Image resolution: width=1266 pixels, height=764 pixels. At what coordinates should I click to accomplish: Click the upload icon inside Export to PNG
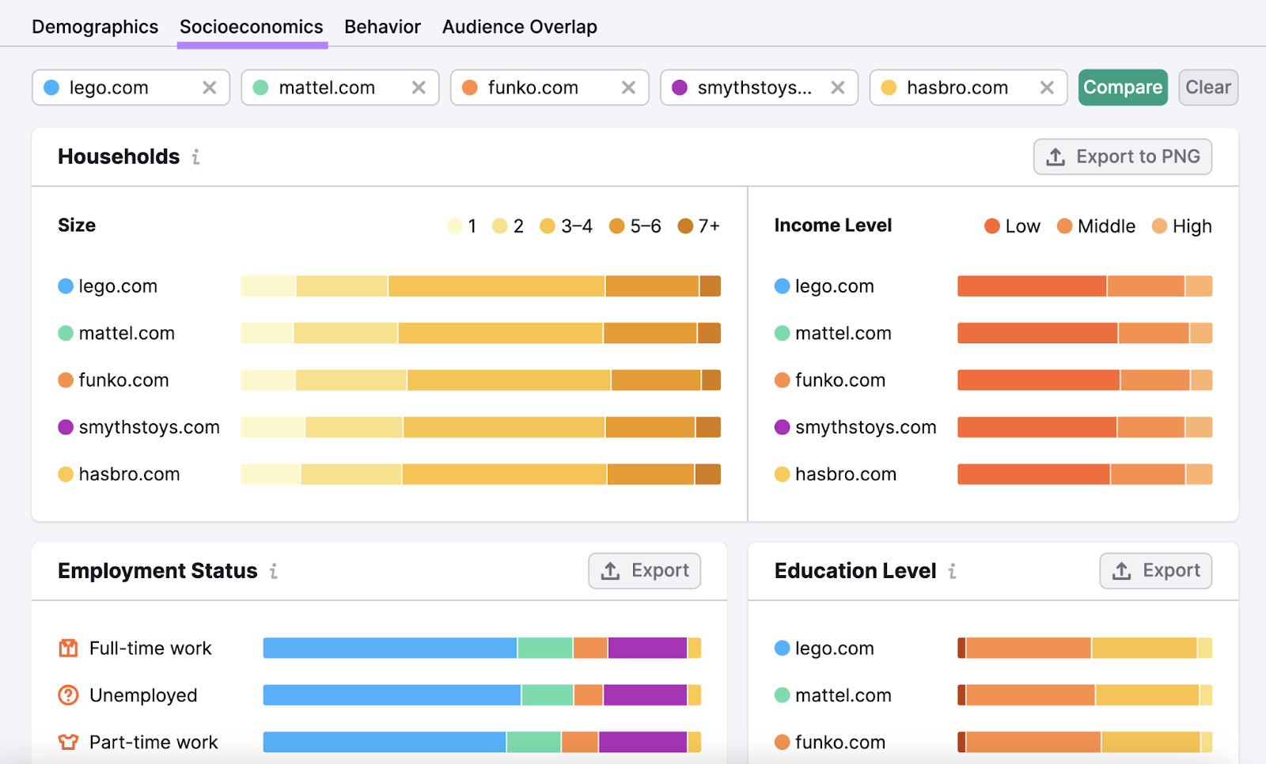[x=1056, y=157]
